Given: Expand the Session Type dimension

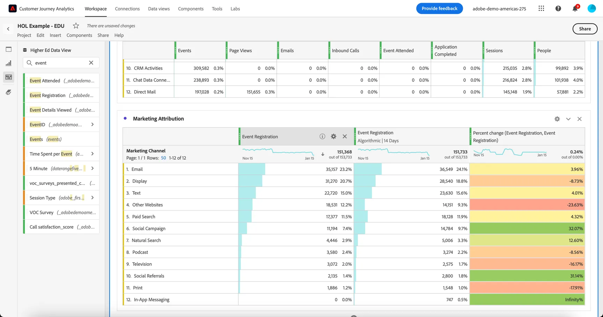Looking at the screenshot, I should coord(92,198).
